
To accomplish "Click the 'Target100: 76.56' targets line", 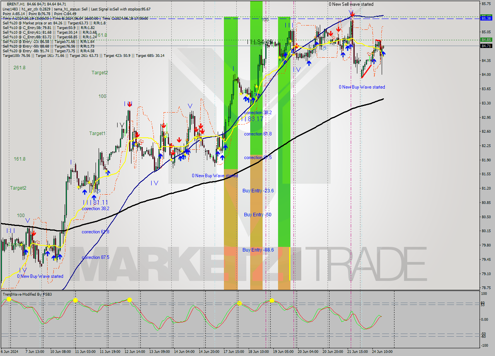I will [83, 55].
